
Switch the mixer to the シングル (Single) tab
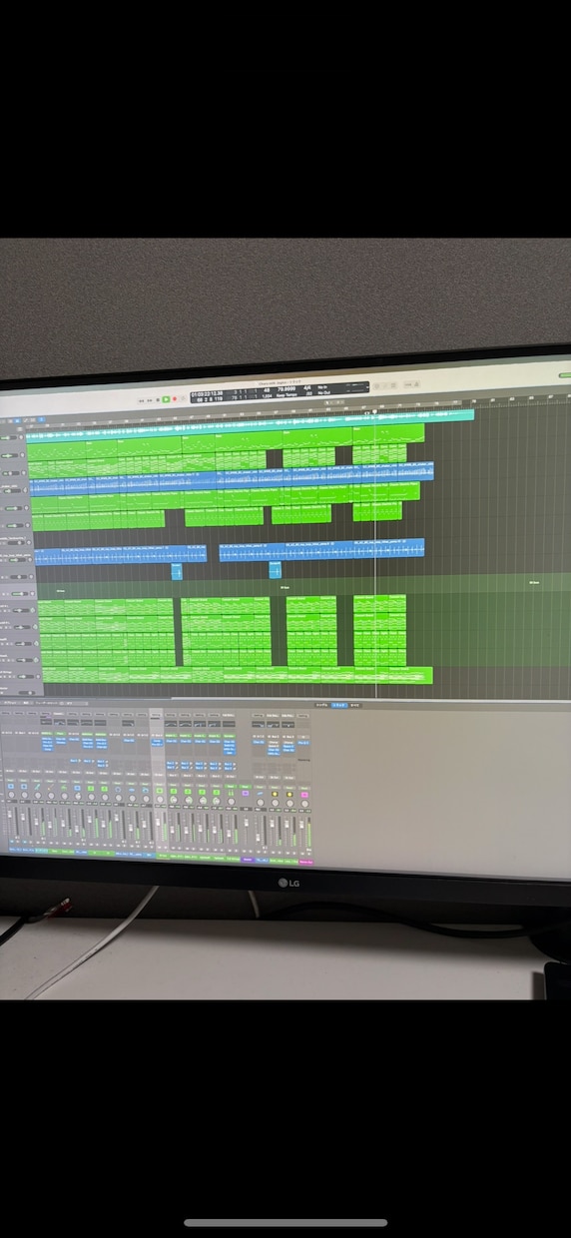(x=322, y=704)
